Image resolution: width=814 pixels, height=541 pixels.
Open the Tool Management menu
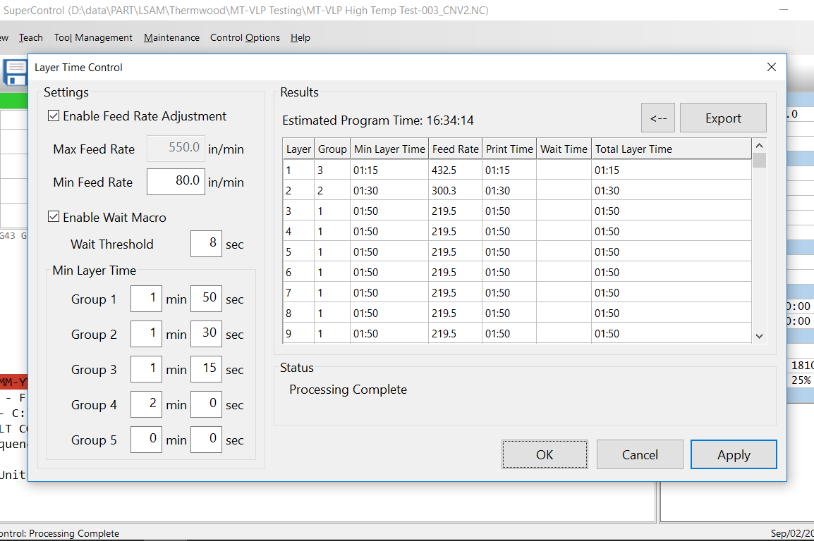pos(92,37)
